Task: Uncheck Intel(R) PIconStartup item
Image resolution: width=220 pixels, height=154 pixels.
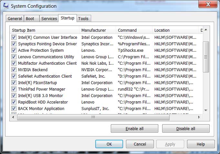Action: pyautogui.click(x=14, y=82)
